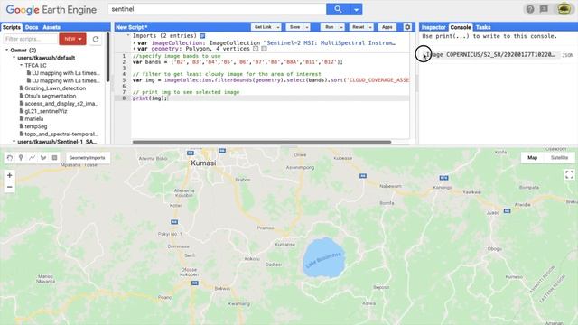This screenshot has width=578, height=325.
Task: Click the geometry locate icon after '4 vertices'
Action: coord(256,49)
